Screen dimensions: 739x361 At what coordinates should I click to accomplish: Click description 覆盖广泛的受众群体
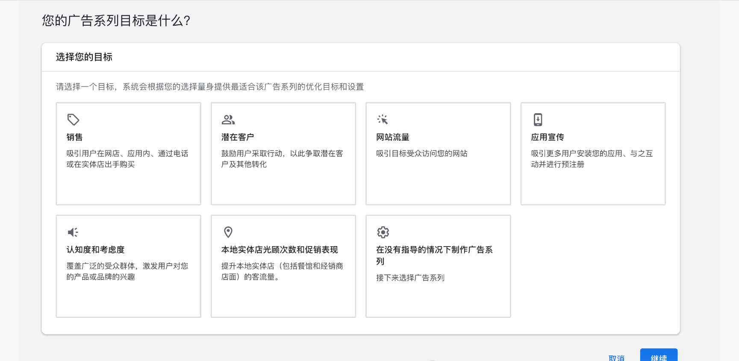127,271
